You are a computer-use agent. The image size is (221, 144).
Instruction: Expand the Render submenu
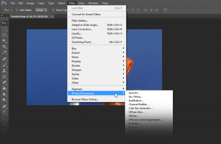97,66
